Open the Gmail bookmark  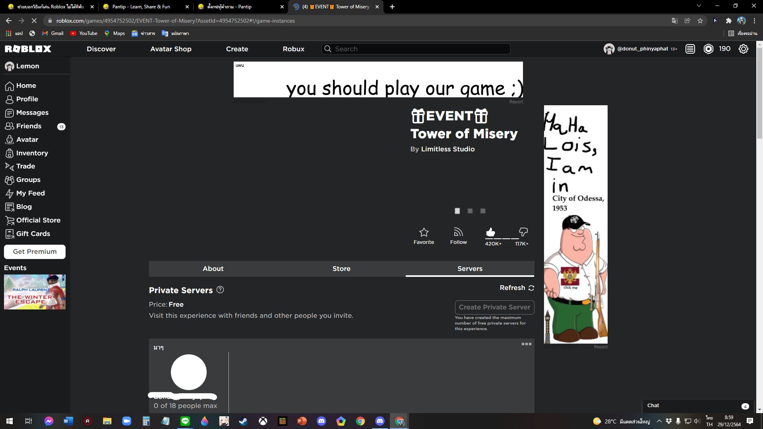tap(53, 33)
